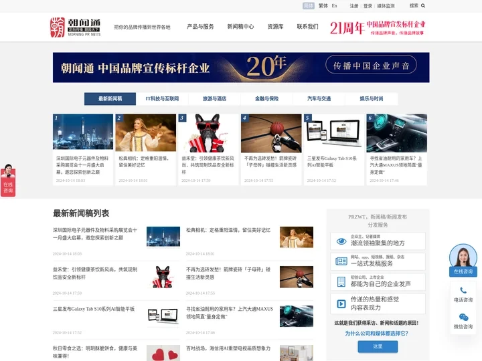
Task: Switch to 简体 language
Action: [x=309, y=6]
